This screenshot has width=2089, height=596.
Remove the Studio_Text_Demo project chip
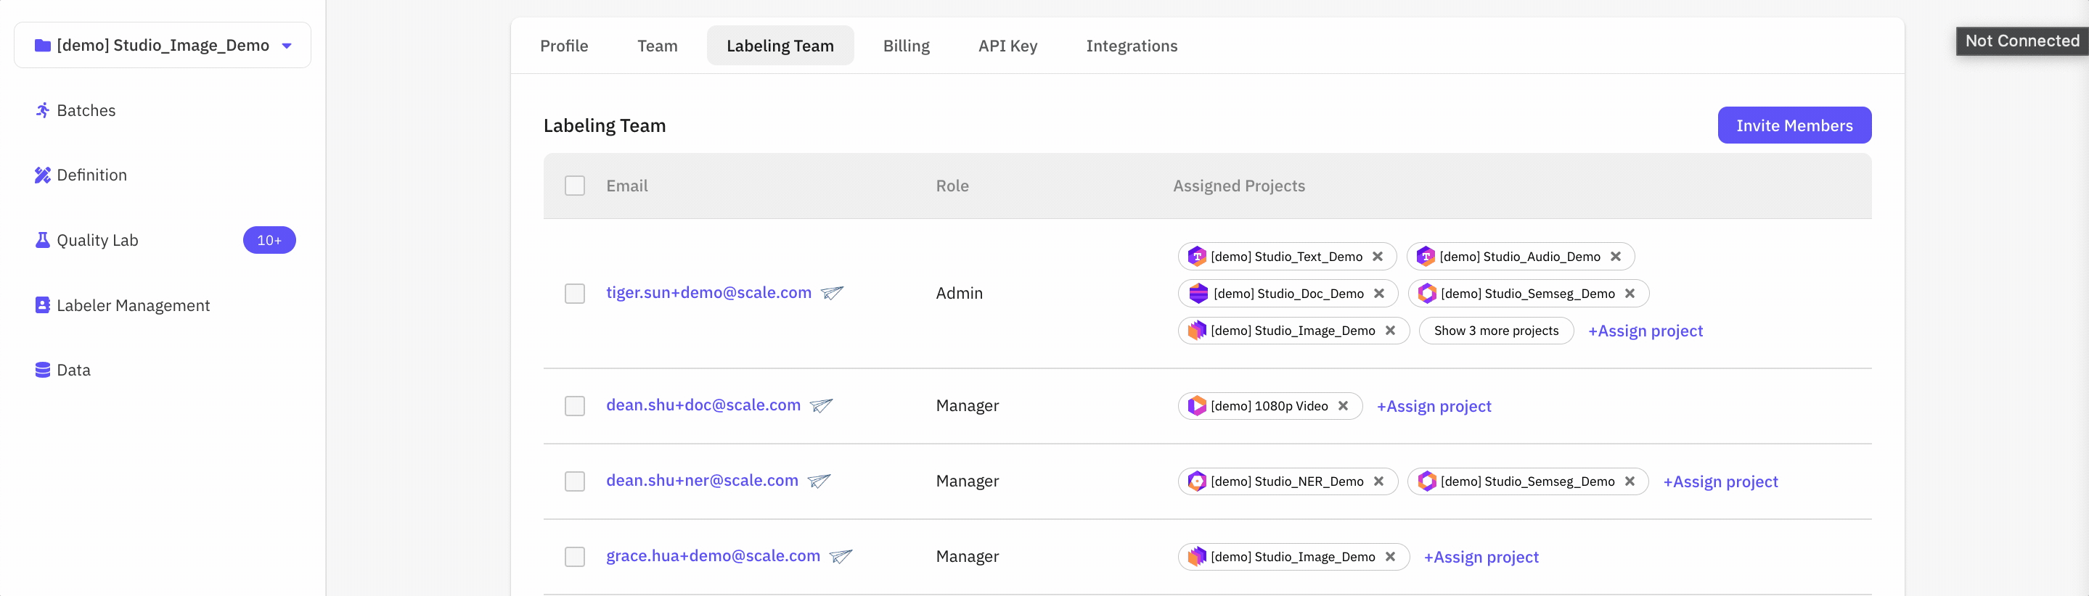coord(1377,257)
